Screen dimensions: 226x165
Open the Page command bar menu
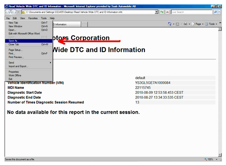[x=197, y=24]
